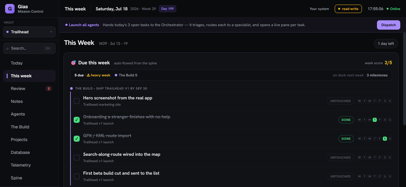The width and height of the screenshot is (406, 187).
Task: Toggle the highlighted S day in the GPX row
Action: pos(385,139)
